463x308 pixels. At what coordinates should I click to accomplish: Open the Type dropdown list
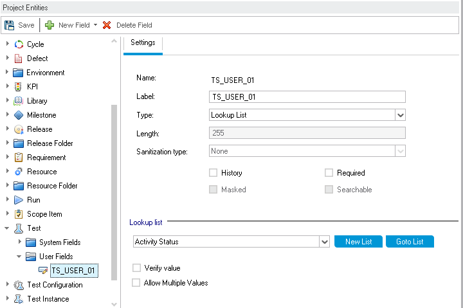[x=400, y=115]
